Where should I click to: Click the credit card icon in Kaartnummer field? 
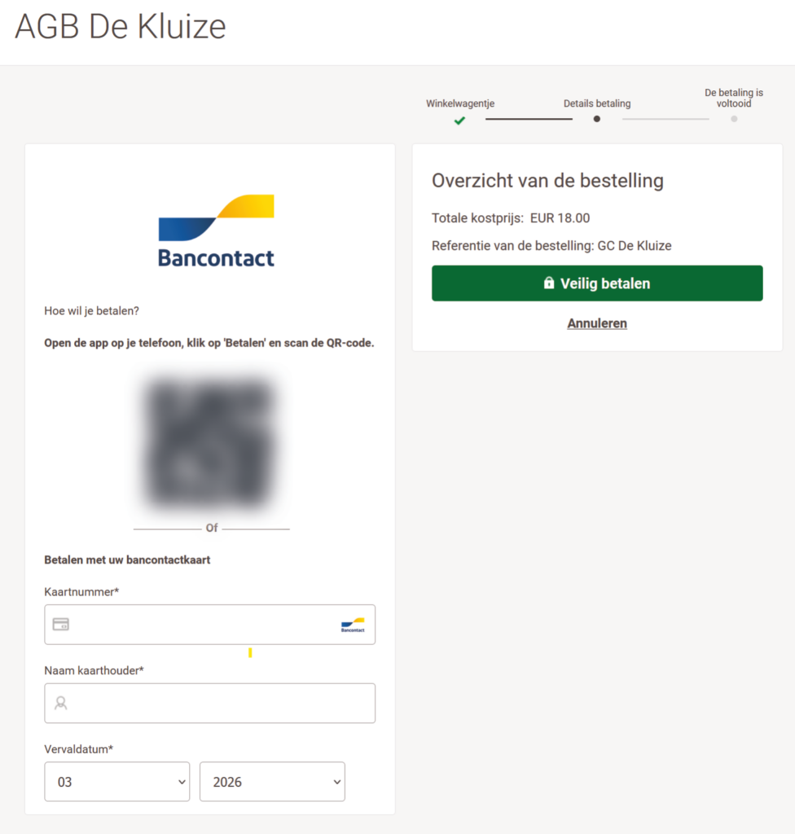tap(61, 625)
